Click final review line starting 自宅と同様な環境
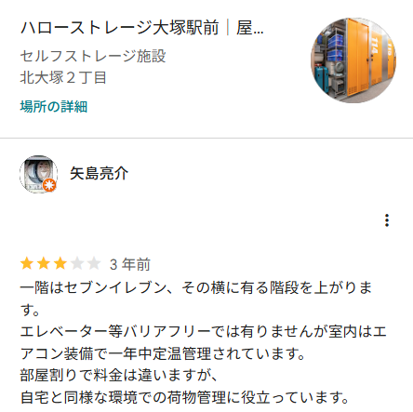 pos(185,398)
